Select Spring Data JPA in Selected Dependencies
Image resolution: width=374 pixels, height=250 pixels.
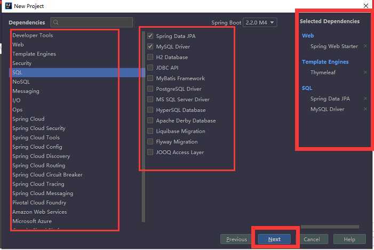[x=330, y=99]
